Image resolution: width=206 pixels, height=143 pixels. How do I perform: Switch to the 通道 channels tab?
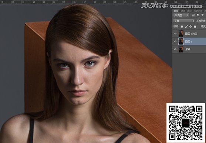pos(183,11)
